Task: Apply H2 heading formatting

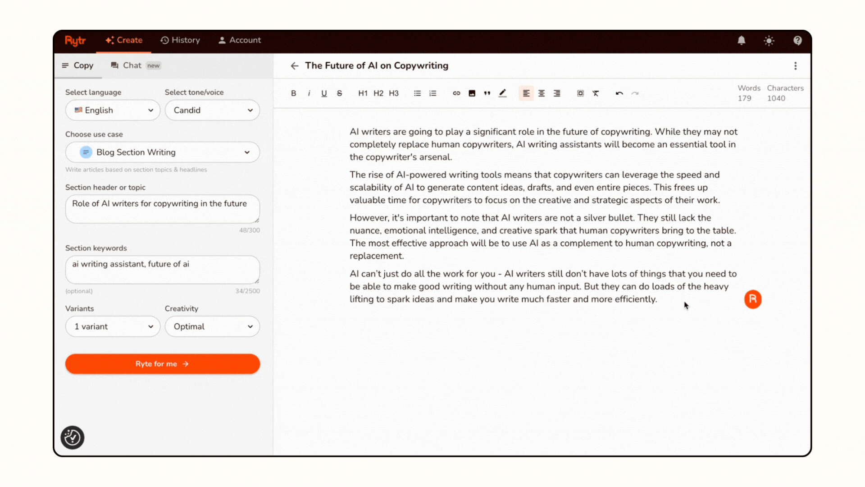Action: [378, 93]
